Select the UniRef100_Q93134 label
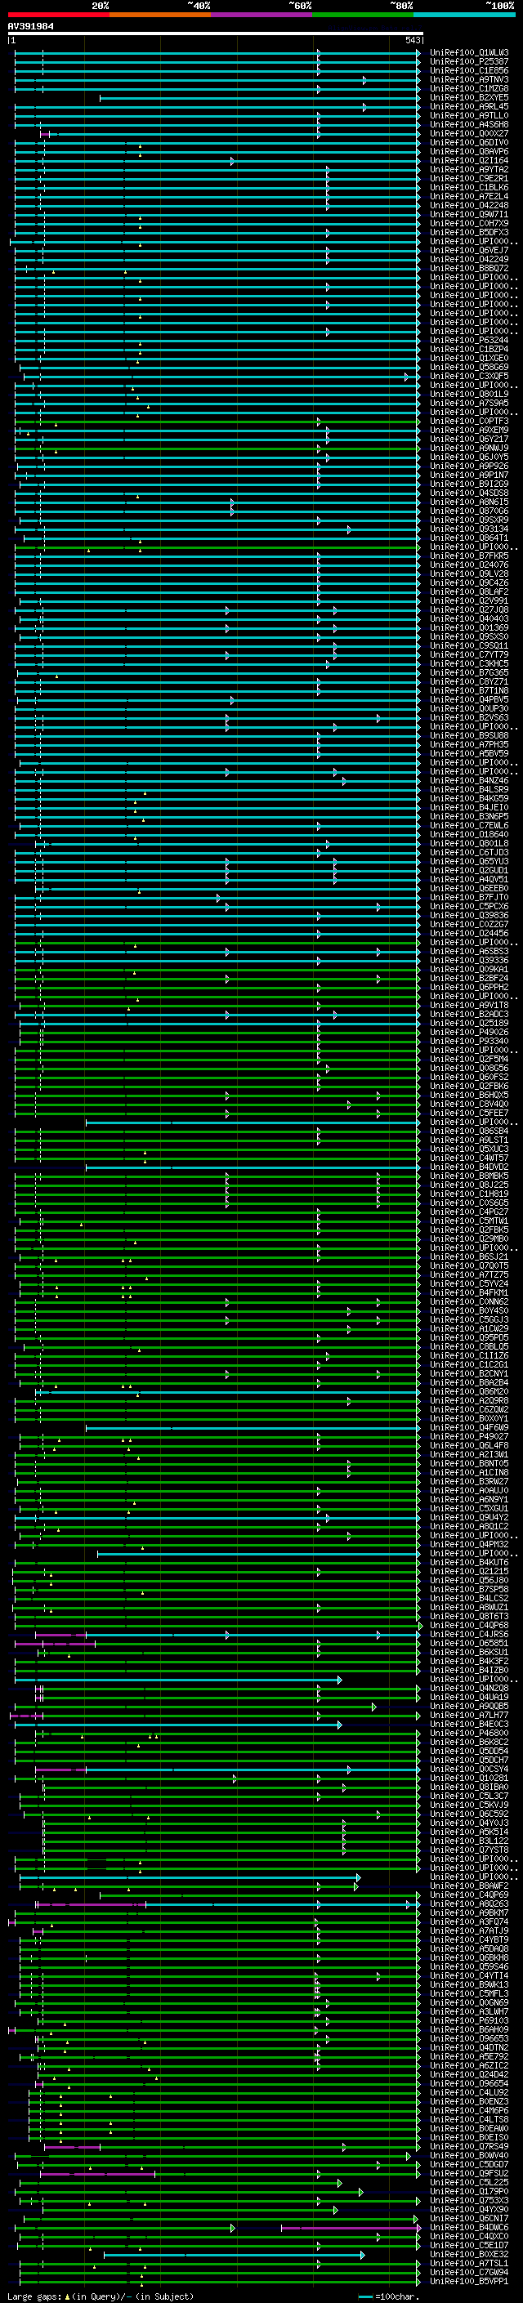523x2303 pixels. [468, 529]
